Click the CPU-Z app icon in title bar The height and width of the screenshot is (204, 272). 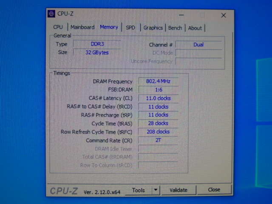coord(51,14)
